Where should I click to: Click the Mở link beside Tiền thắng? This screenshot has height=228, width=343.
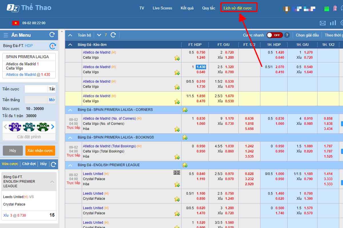coord(52,100)
